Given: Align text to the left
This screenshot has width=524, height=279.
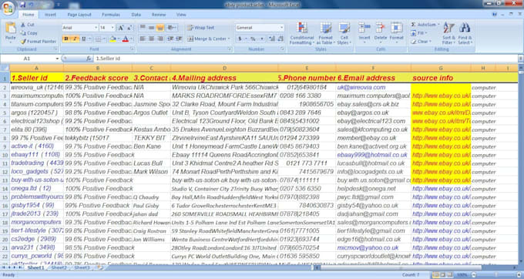Looking at the screenshot, I should tap(143, 39).
